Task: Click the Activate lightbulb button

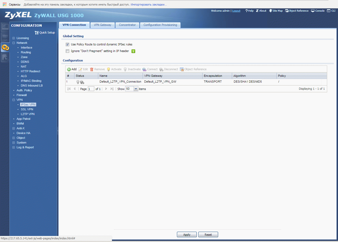Action: coord(114,69)
